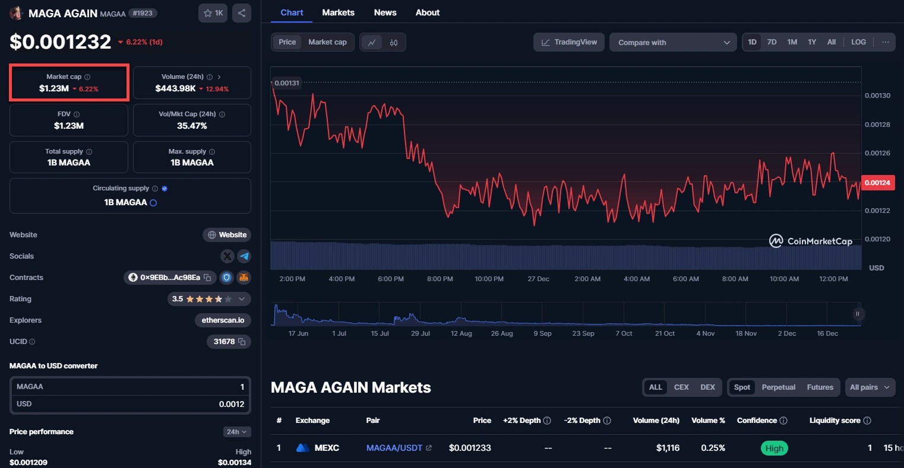Filter markets by DEX
Viewport: 904px width, 468px height.
point(707,387)
